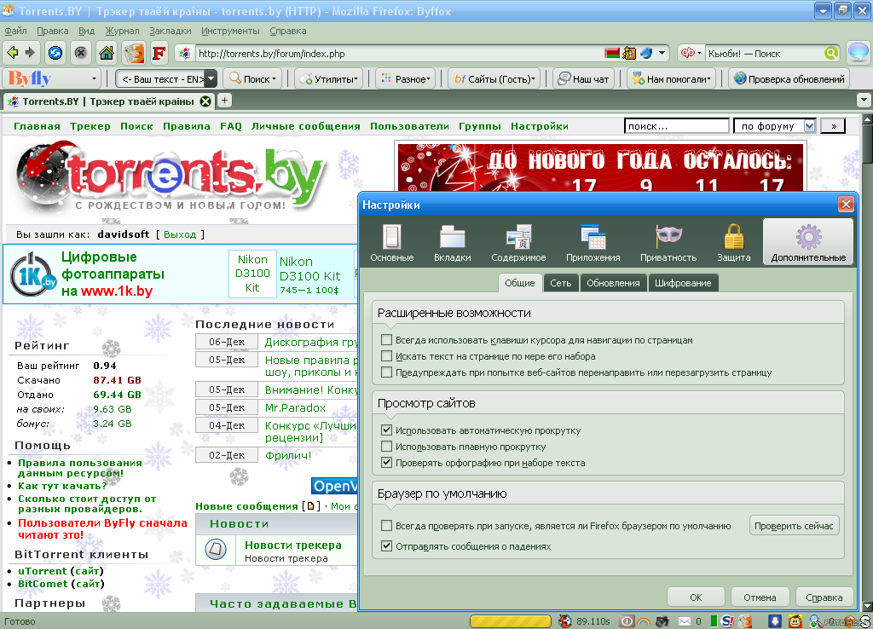873x629 pixels.
Task: Click the blue speech bubble icon at the toolbar end
Action: point(858,52)
